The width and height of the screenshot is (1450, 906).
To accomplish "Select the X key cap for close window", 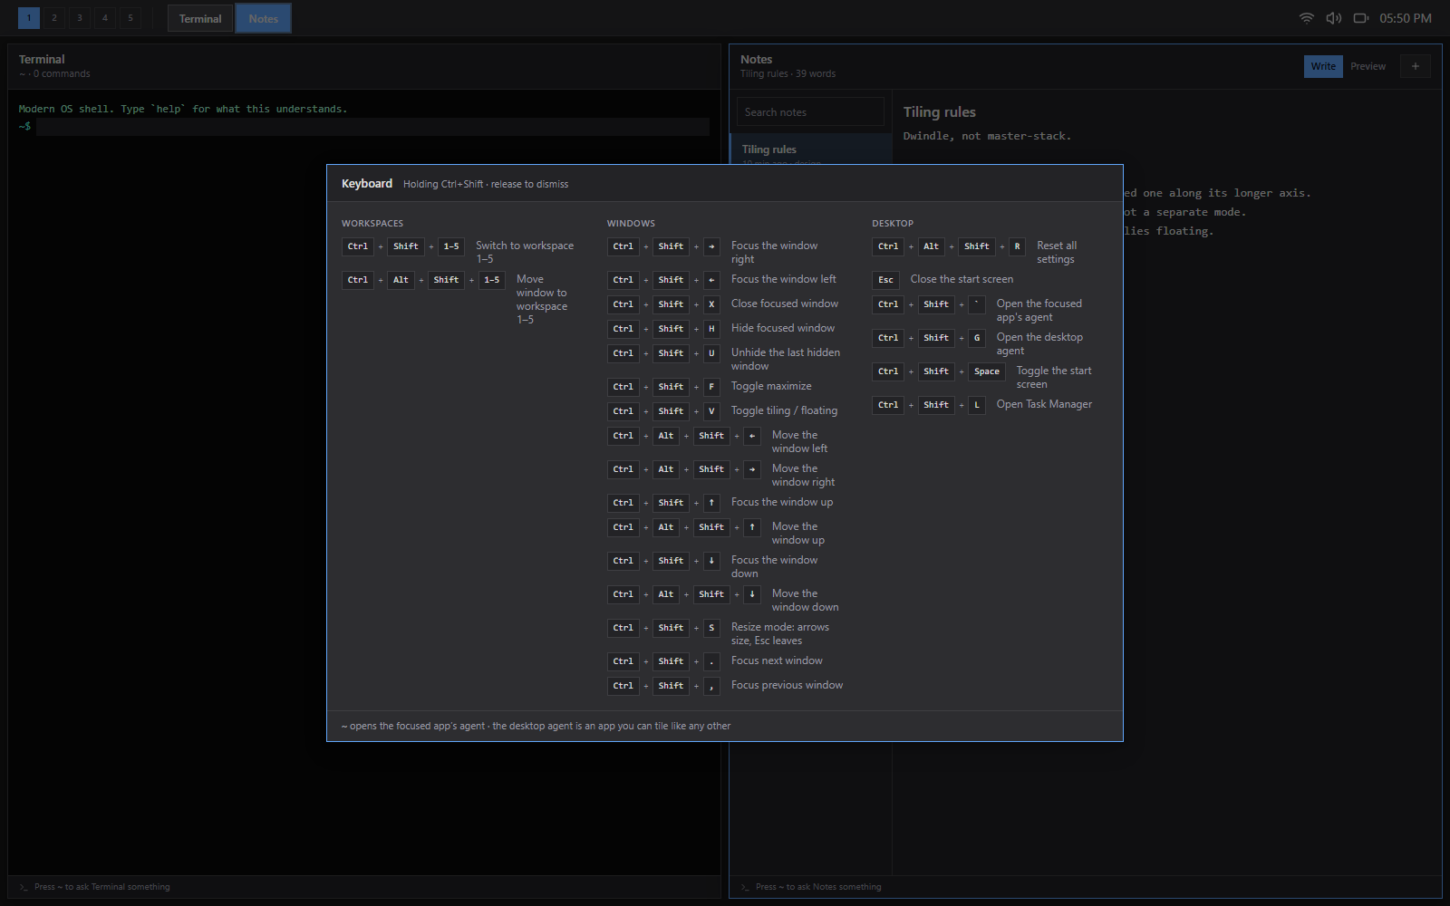I will click(x=711, y=304).
